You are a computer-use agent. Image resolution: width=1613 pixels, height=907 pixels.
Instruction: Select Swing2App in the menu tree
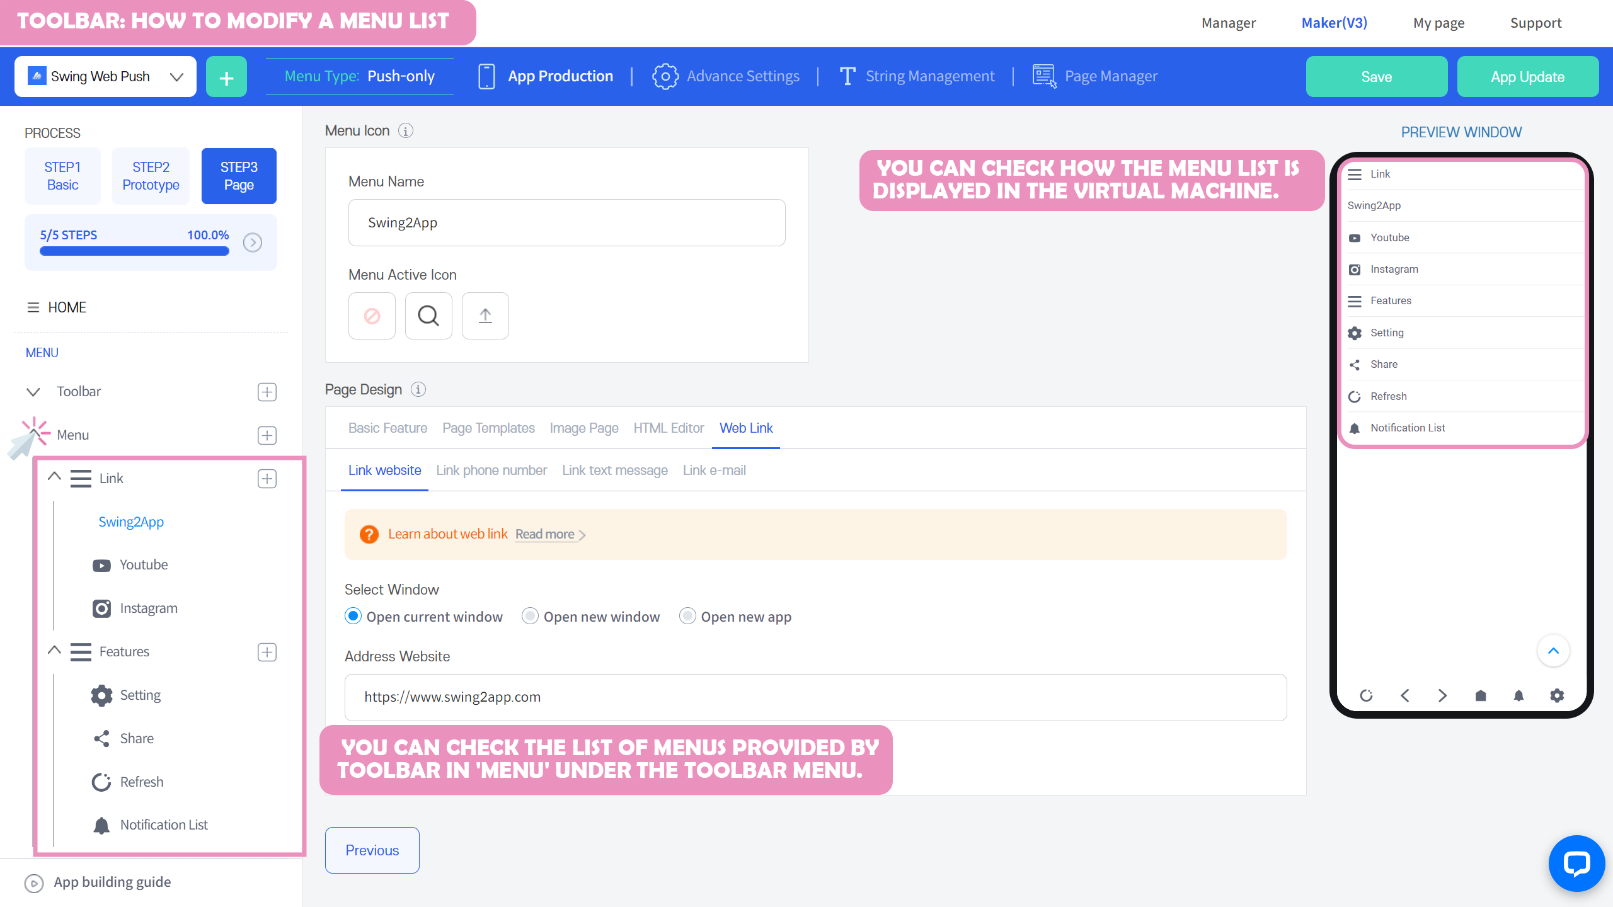(131, 522)
